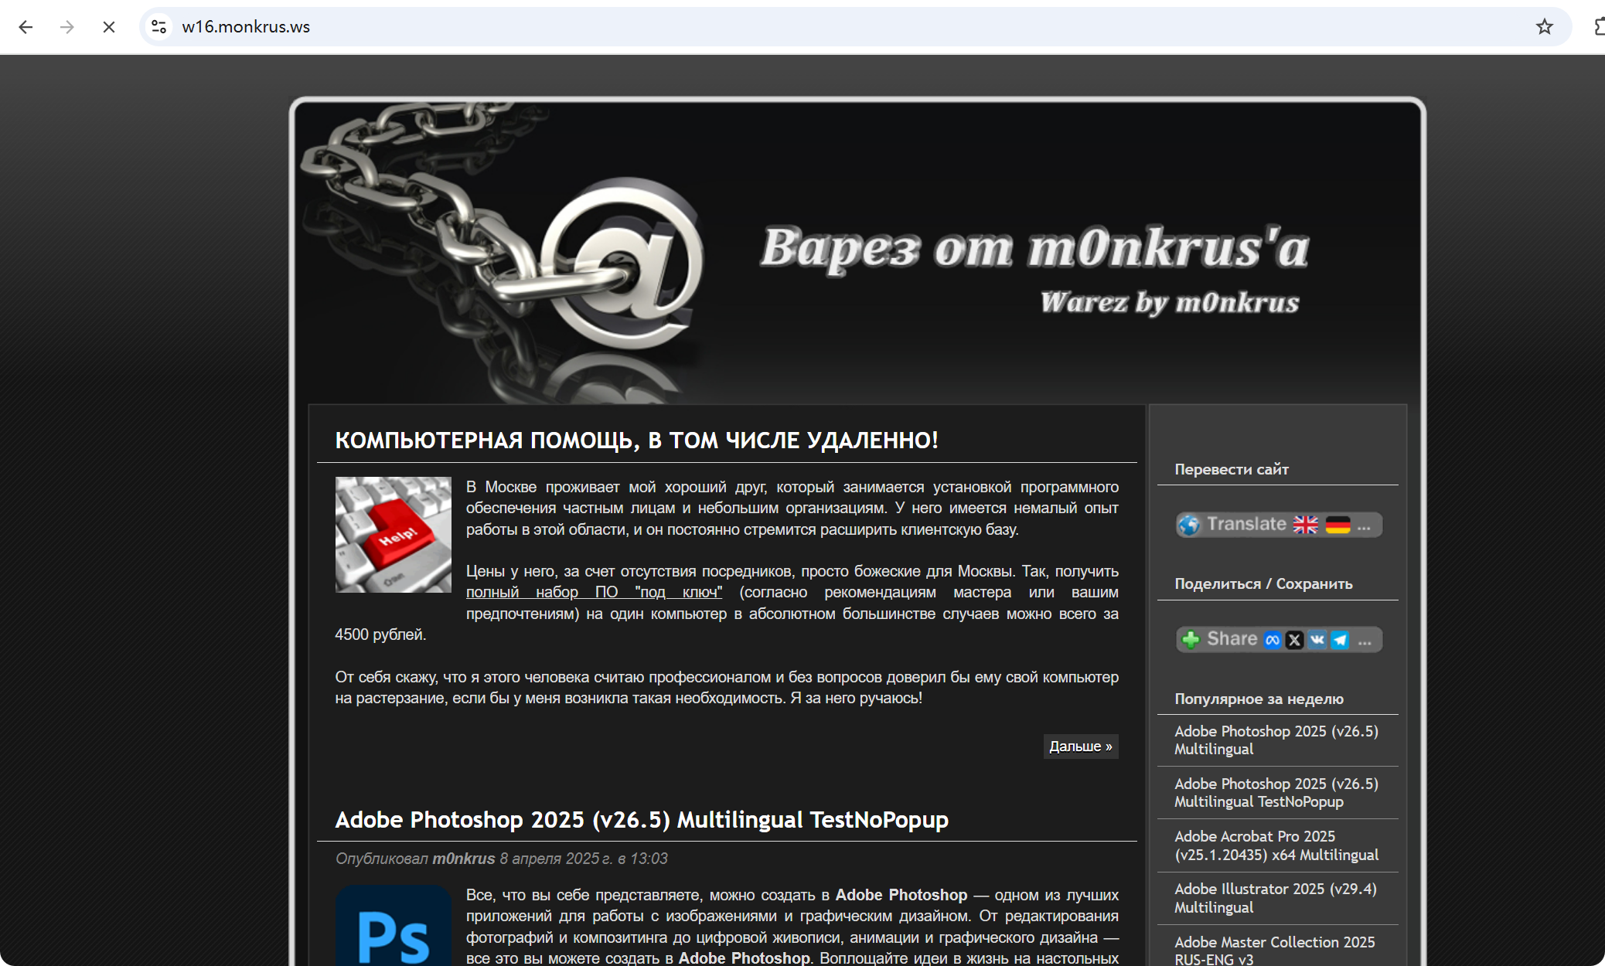Bookmark this page with the star icon
The image size is (1605, 966).
click(1544, 27)
